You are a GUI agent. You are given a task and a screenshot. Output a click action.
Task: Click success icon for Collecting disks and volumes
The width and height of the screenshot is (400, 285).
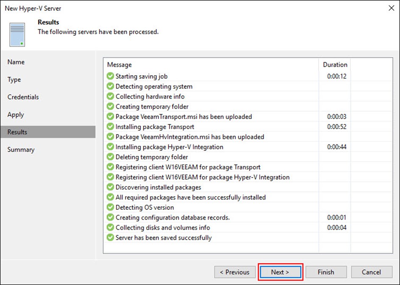pos(110,227)
